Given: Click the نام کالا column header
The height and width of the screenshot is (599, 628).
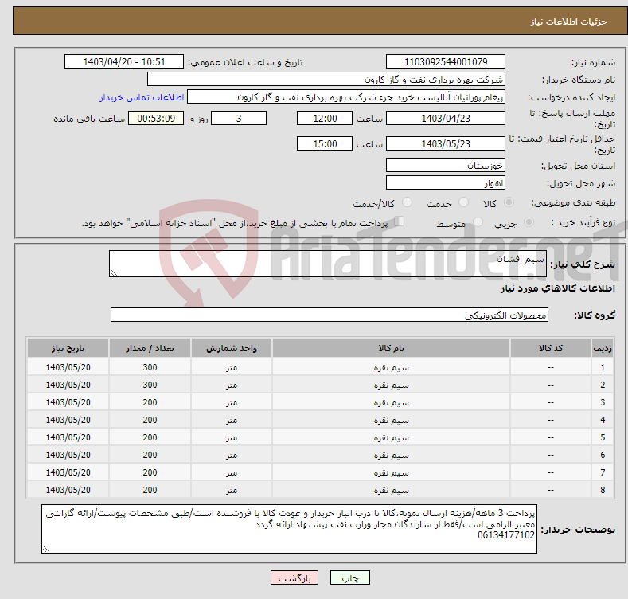Looking at the screenshot, I should click(x=391, y=348).
